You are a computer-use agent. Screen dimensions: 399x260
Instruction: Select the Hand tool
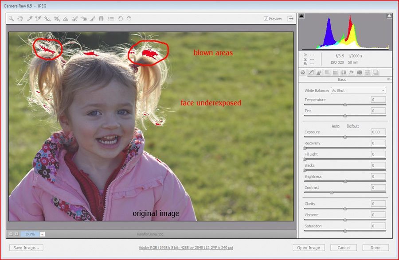click(20, 19)
